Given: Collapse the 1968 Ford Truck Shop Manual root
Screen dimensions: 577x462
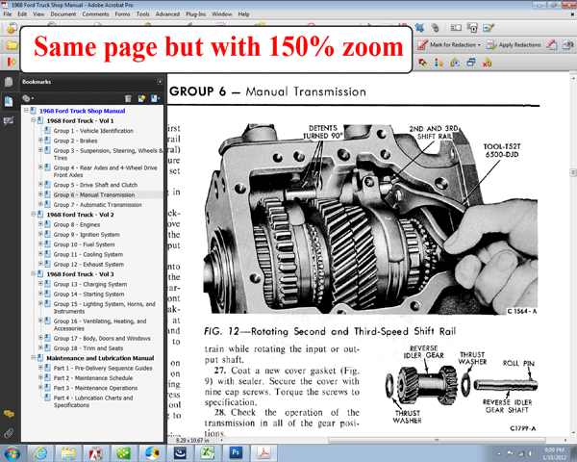Looking at the screenshot, I should [x=26, y=110].
